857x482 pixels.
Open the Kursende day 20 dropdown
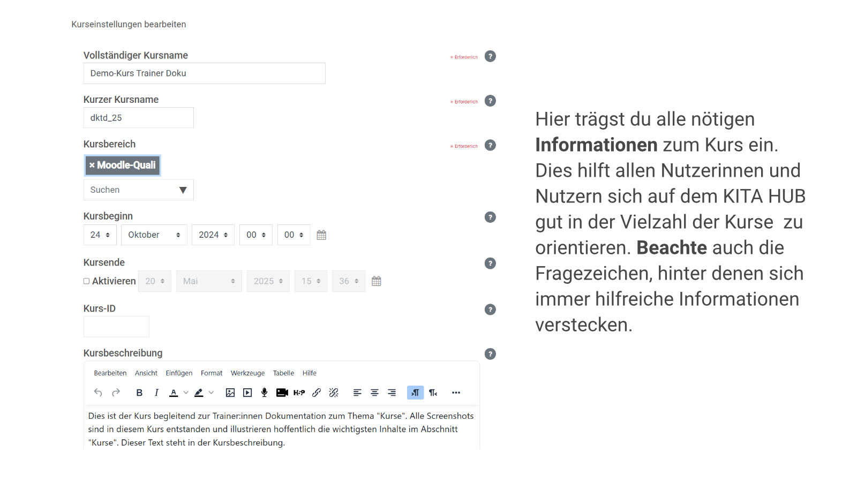[155, 281]
